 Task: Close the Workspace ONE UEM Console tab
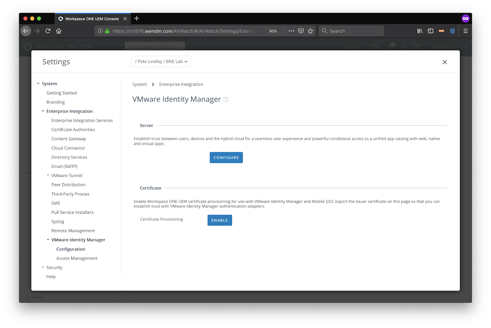pos(125,19)
